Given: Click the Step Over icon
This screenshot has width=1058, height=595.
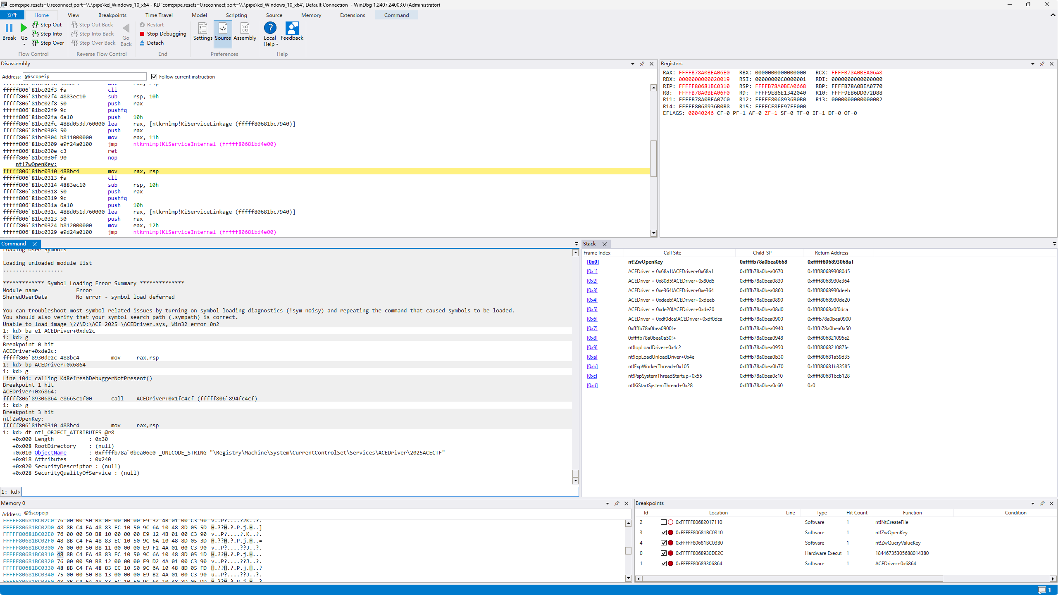Looking at the screenshot, I should pos(35,43).
